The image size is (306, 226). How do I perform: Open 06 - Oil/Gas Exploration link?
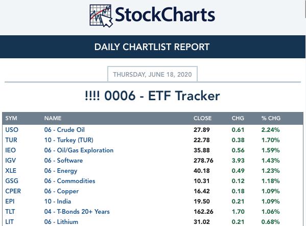click(79, 150)
